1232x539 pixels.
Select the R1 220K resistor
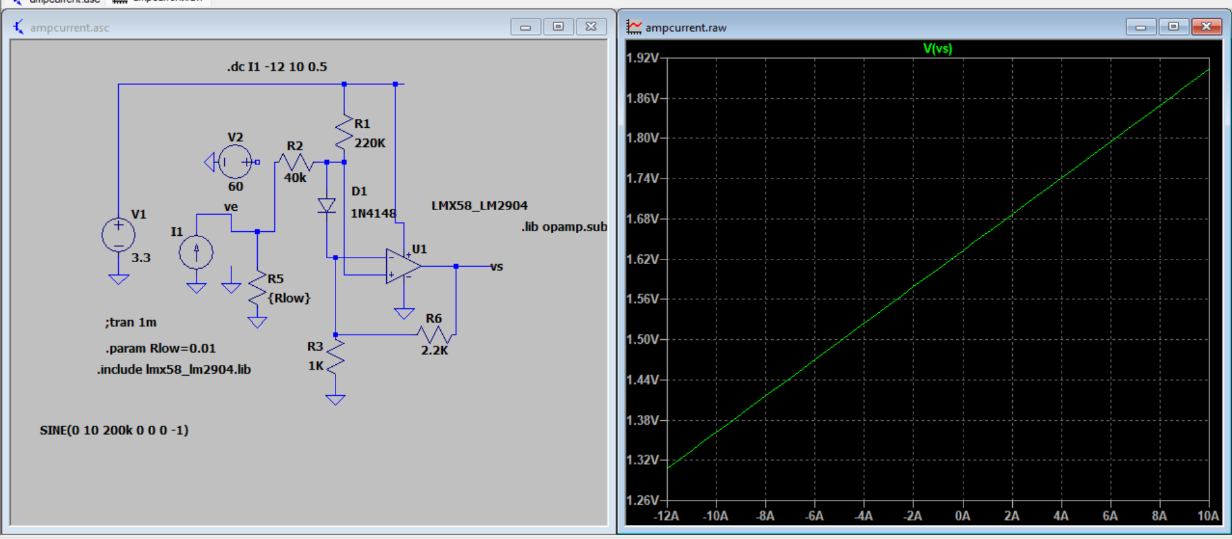(344, 133)
